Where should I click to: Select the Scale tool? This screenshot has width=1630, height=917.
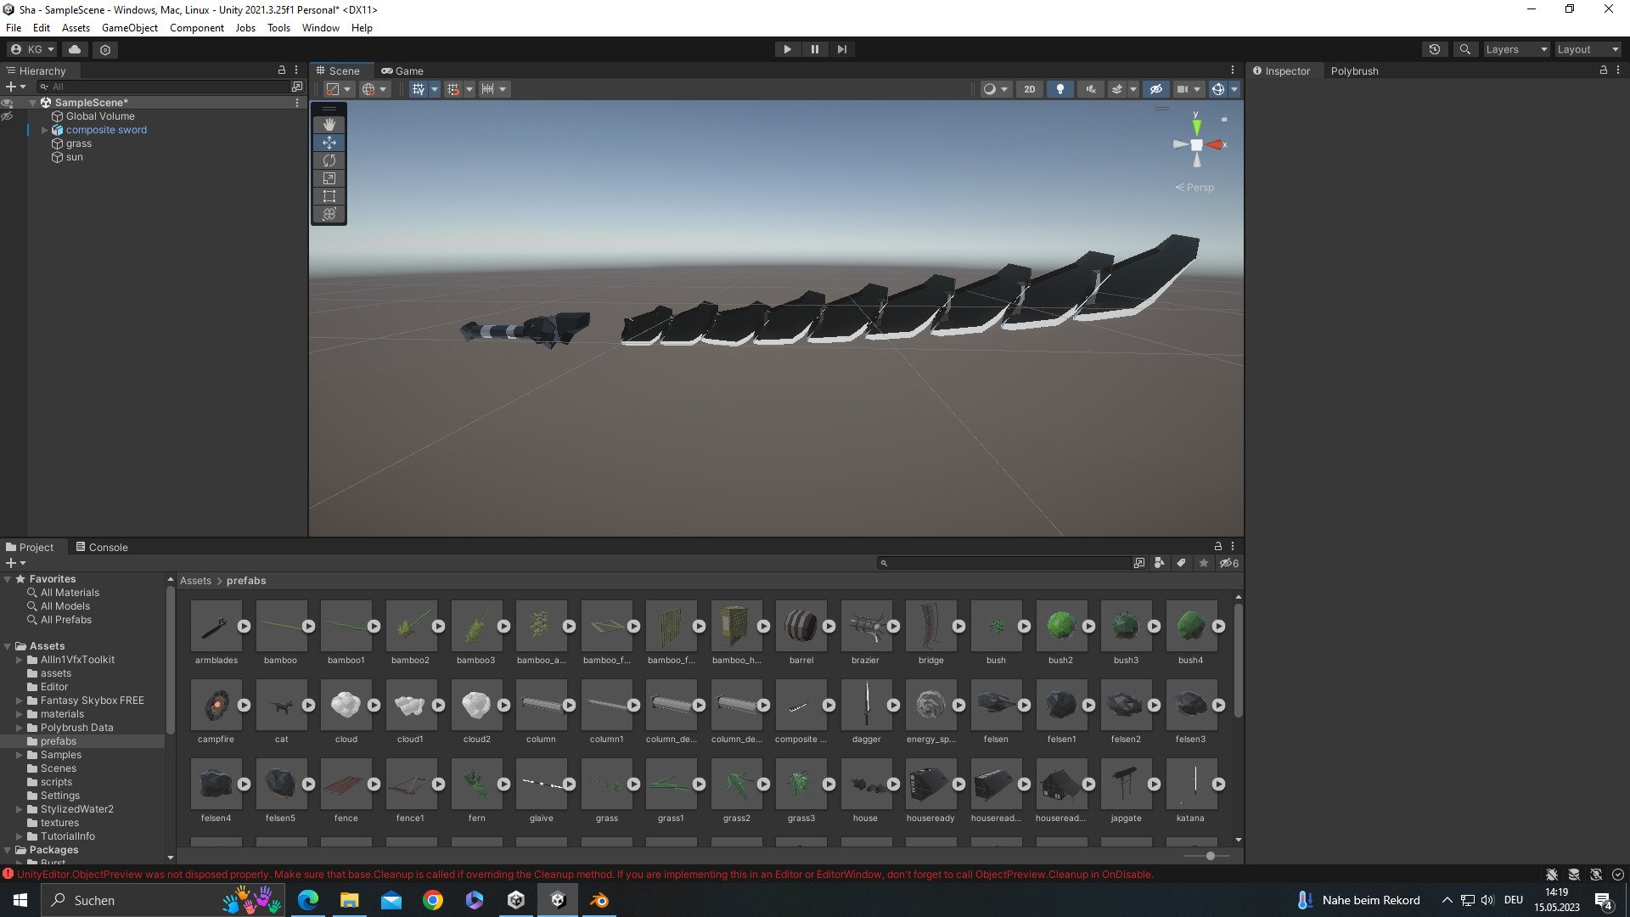tap(329, 178)
